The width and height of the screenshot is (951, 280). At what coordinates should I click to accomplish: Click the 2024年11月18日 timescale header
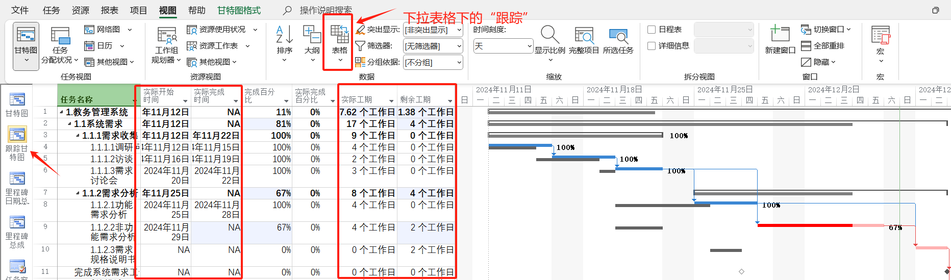614,90
